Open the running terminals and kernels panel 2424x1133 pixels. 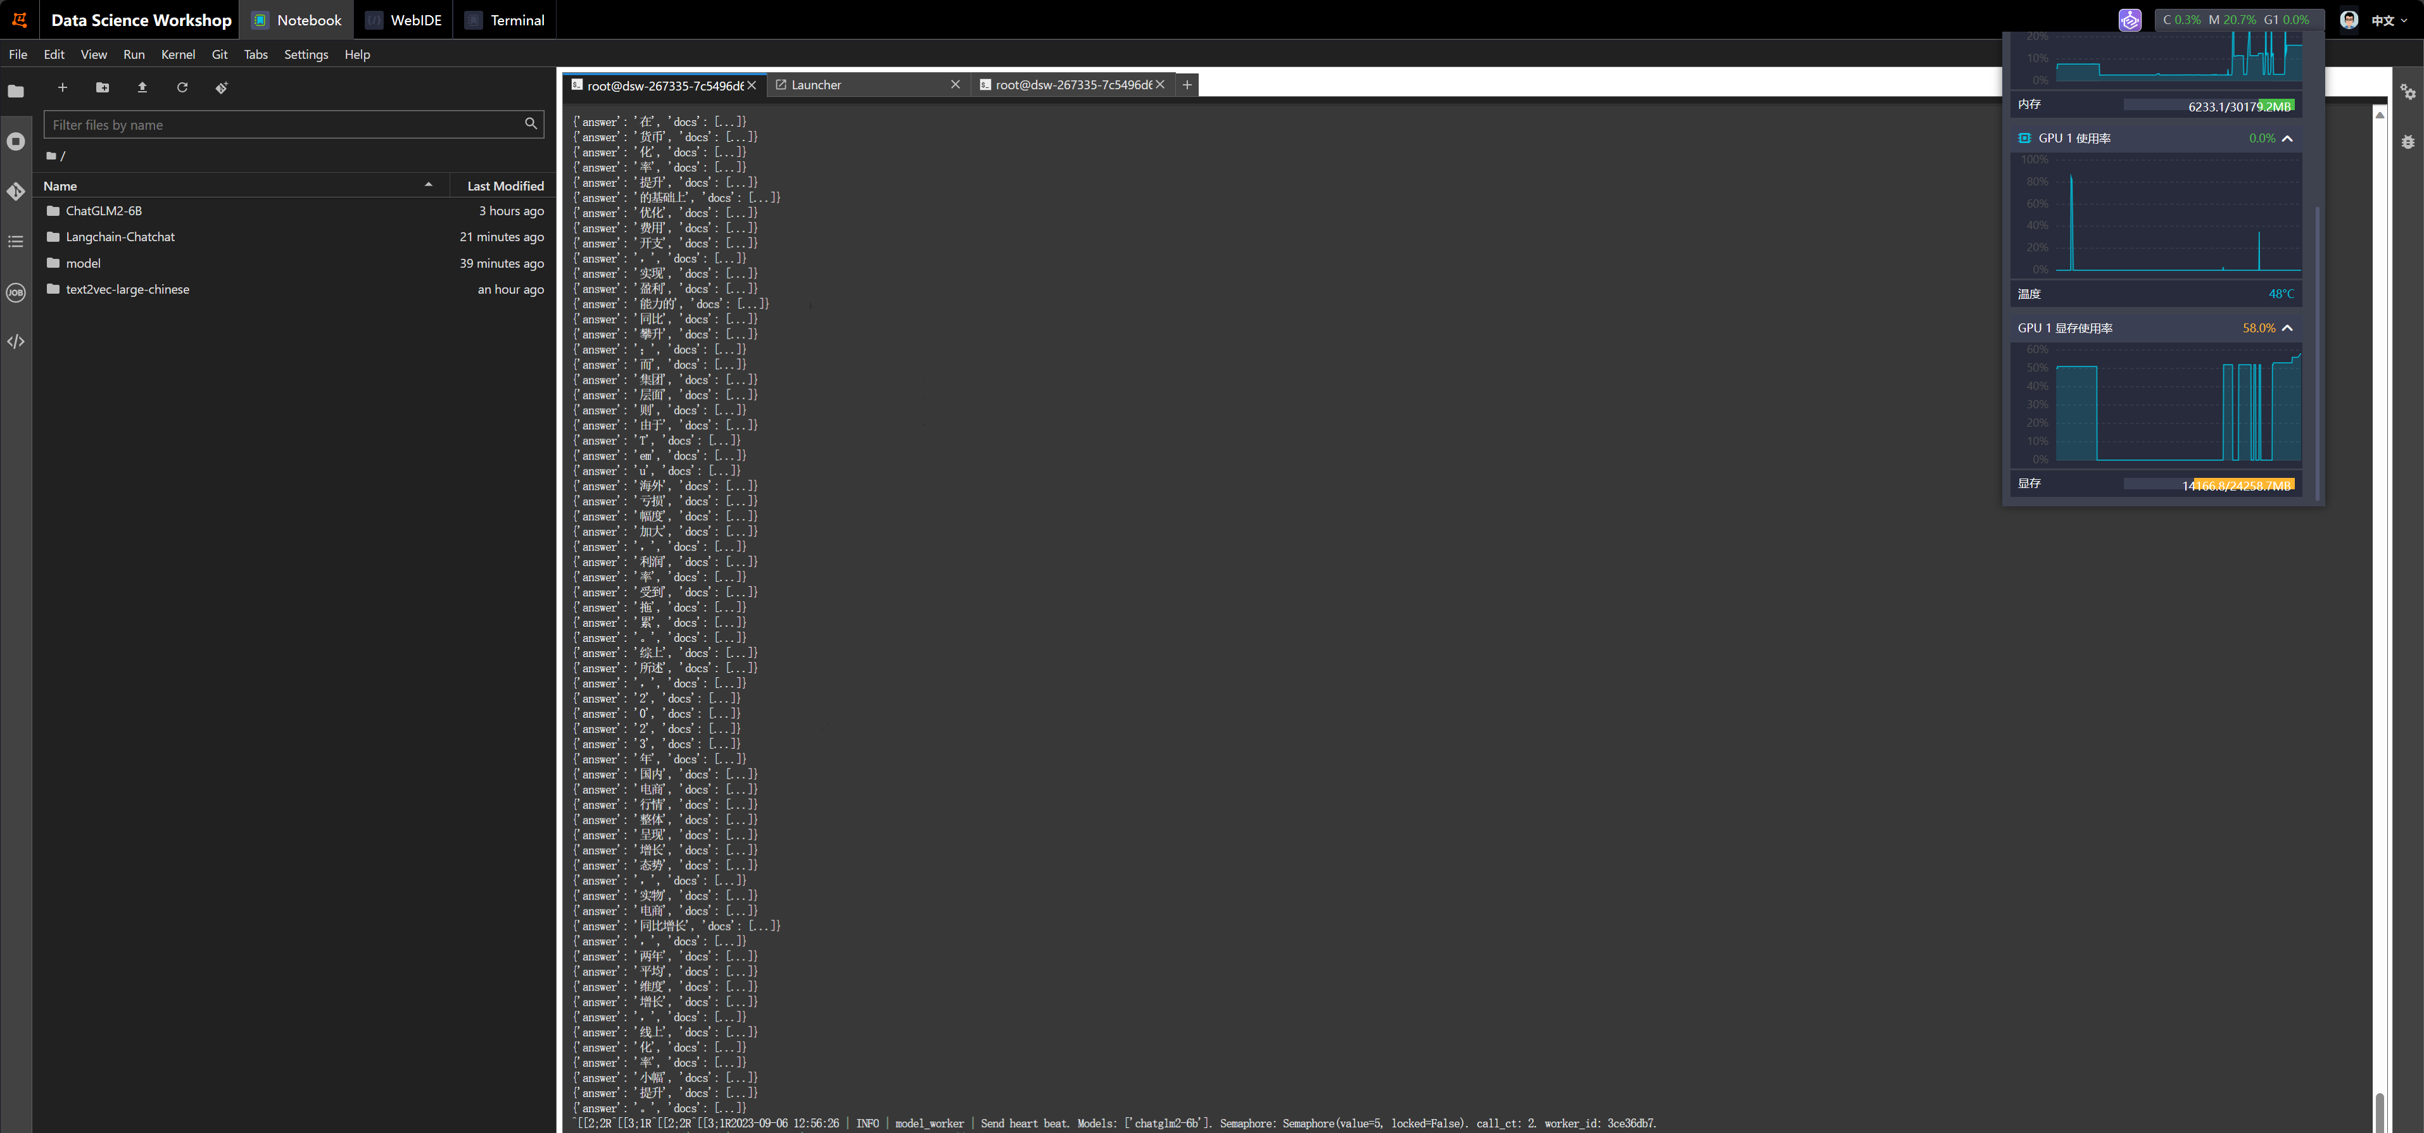coord(16,141)
